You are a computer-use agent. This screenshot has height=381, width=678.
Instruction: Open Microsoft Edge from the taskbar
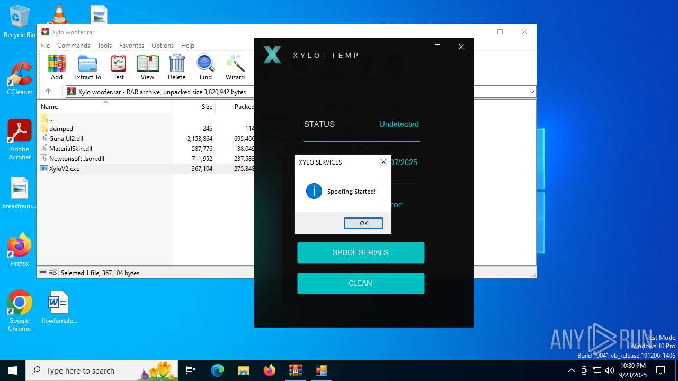point(218,370)
